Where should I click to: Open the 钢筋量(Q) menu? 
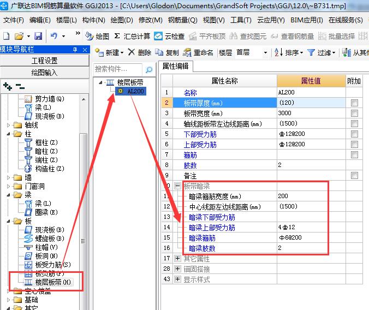coord(183,20)
